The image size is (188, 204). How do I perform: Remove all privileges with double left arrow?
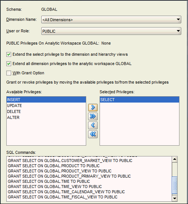93,134
